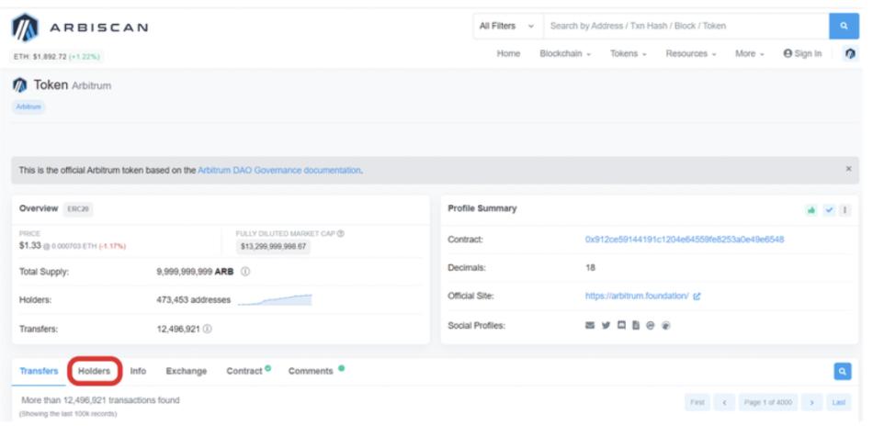The width and height of the screenshot is (873, 436).
Task: Click the contract address link
Action: [x=684, y=240]
